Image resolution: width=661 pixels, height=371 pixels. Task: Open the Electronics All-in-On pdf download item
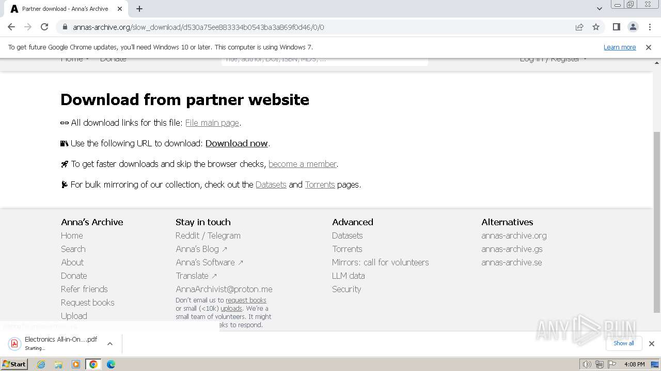tap(54, 343)
